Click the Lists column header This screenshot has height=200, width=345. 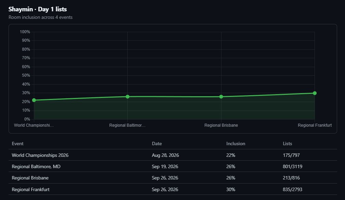(287, 143)
